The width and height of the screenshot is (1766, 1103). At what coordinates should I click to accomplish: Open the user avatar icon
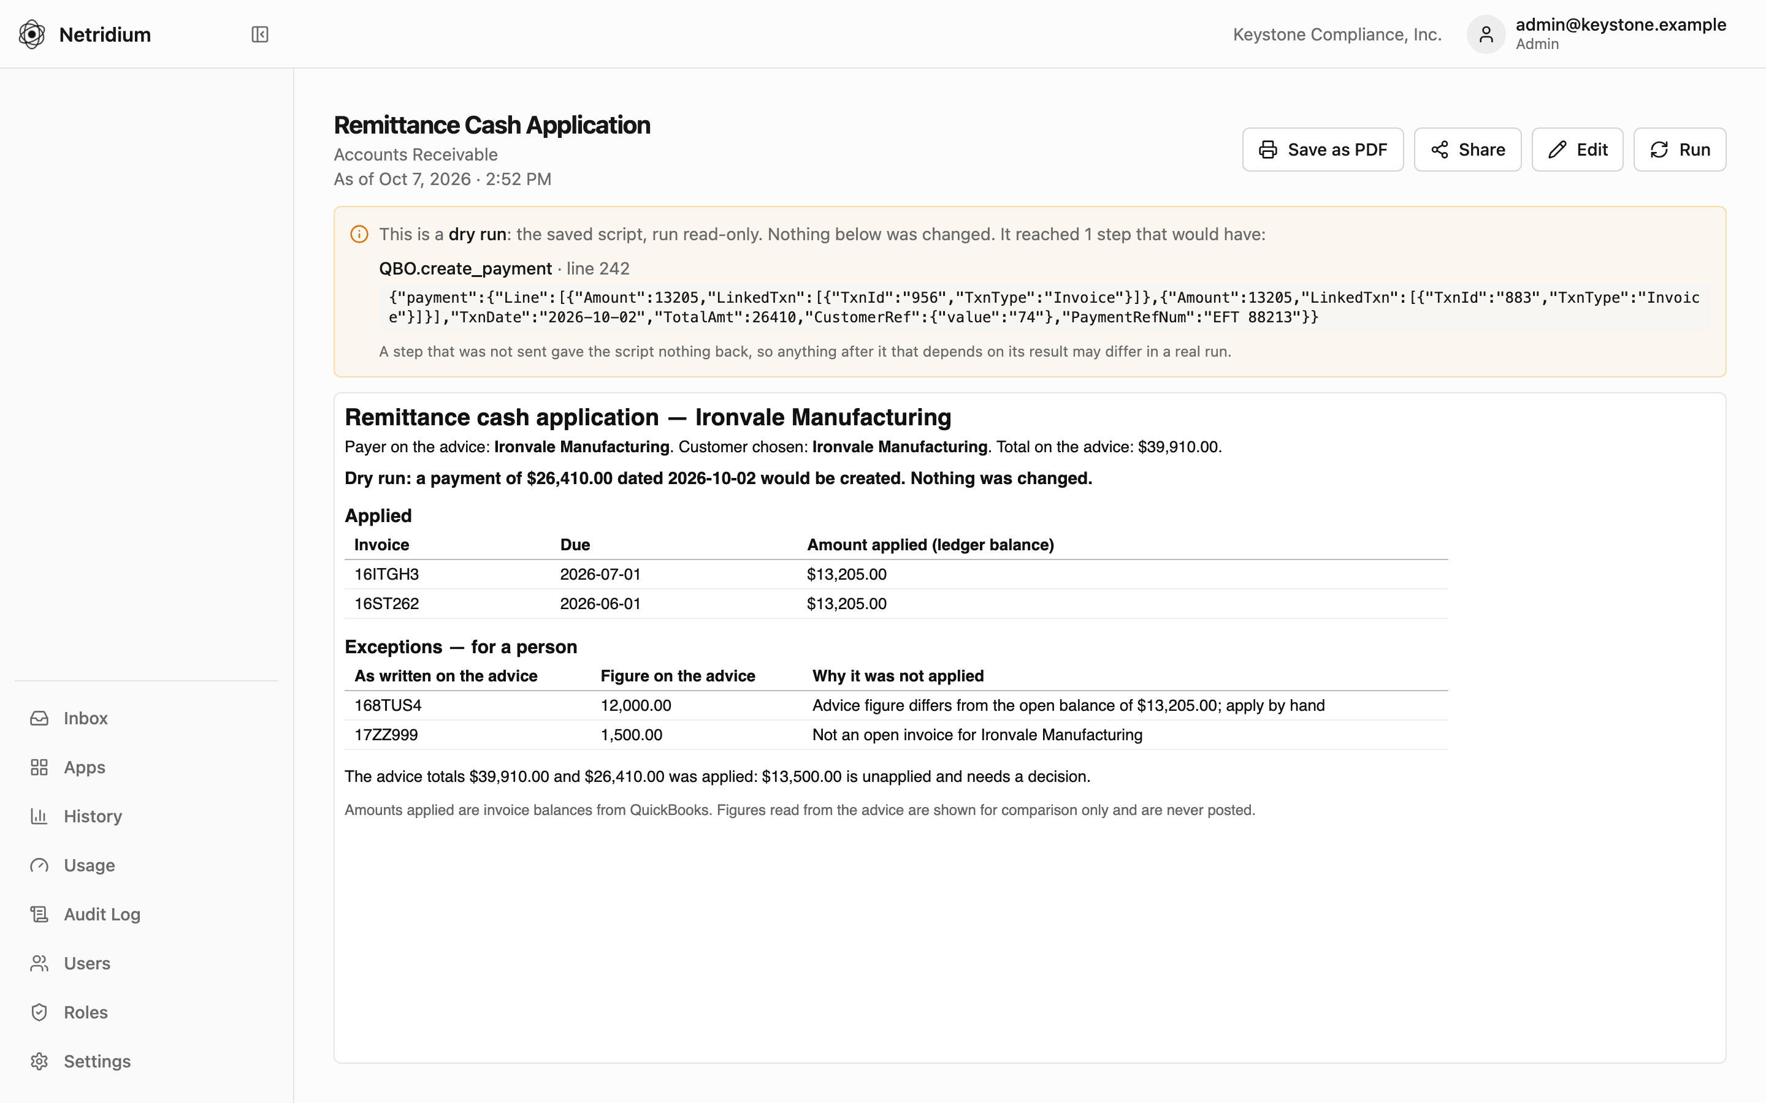[1486, 34]
